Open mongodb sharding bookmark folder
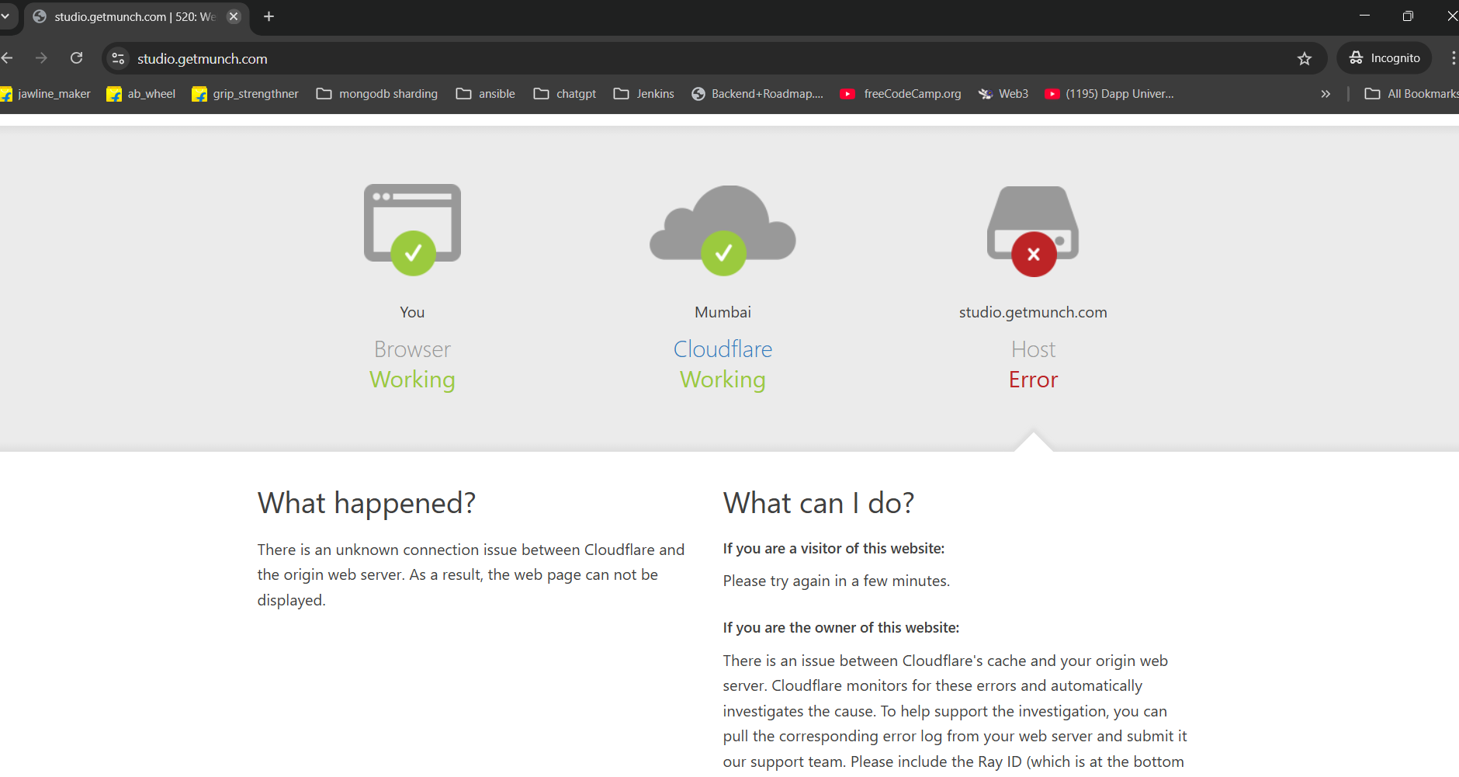 click(x=377, y=94)
